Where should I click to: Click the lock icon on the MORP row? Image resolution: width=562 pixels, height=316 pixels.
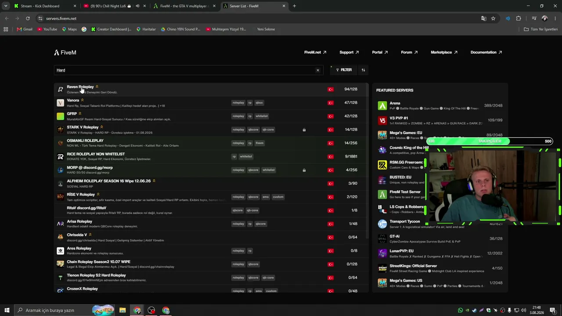coord(304,170)
